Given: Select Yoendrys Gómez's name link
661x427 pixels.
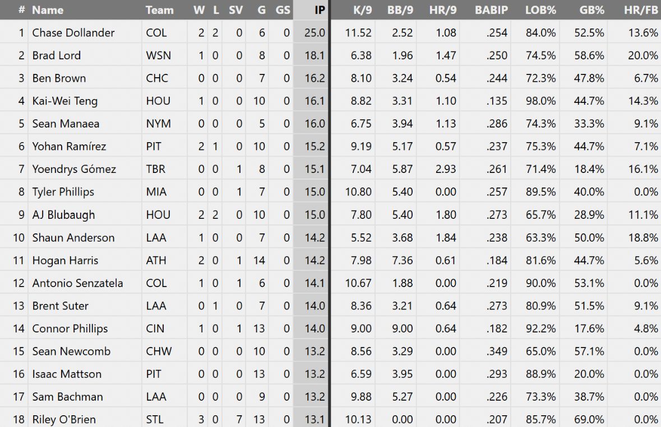Looking at the screenshot, I should [74, 169].
